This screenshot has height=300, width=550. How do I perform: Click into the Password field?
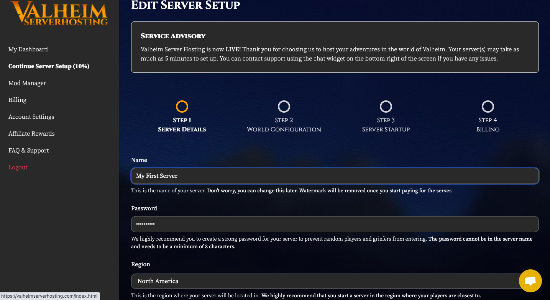(x=335, y=224)
